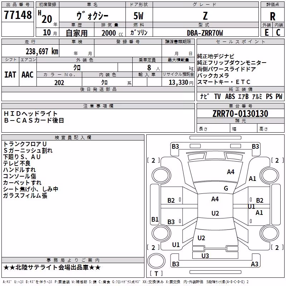The width and height of the screenshot is (286, 286).
Task: Click the door type value 5W
Action: click(138, 16)
